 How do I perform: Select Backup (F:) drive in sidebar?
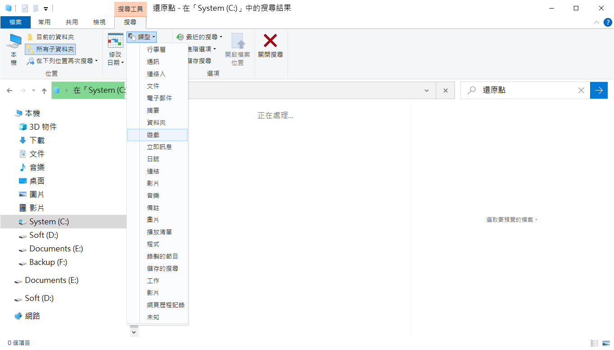click(x=48, y=262)
